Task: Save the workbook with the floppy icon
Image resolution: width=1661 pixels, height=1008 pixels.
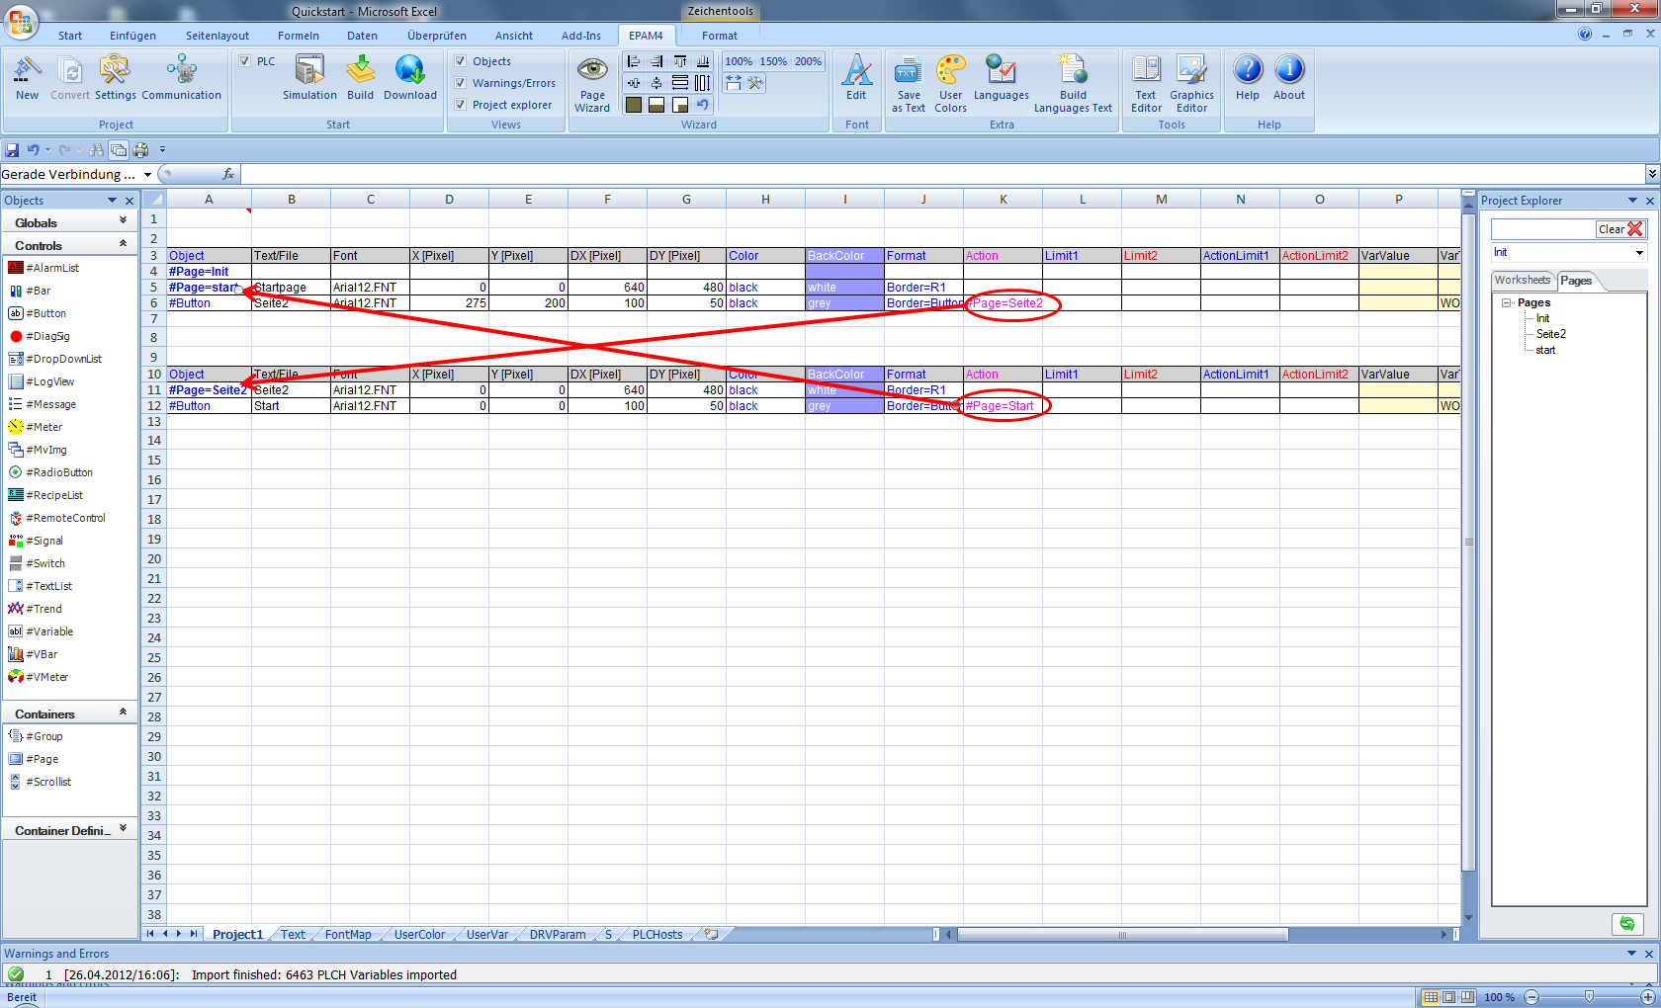Action: point(13,150)
